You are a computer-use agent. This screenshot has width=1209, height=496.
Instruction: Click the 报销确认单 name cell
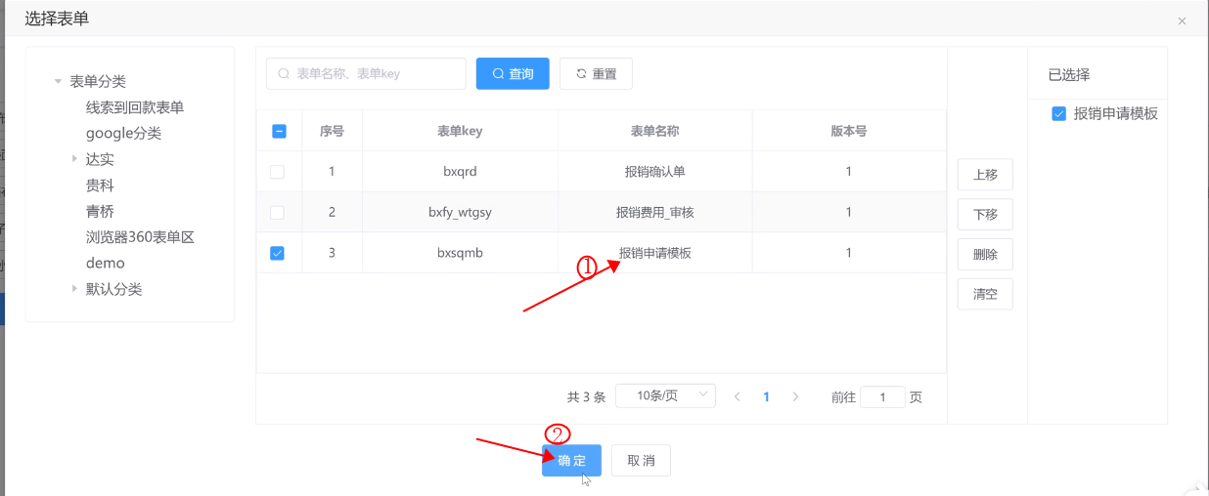pos(655,172)
